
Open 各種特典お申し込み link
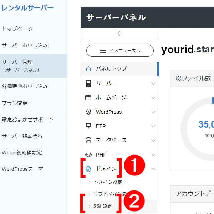pos(25,86)
